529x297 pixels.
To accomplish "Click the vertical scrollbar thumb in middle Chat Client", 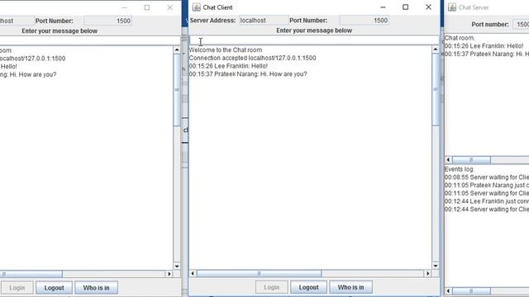I will click(x=436, y=90).
